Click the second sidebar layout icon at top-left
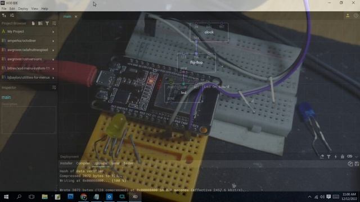 (x=12, y=16)
